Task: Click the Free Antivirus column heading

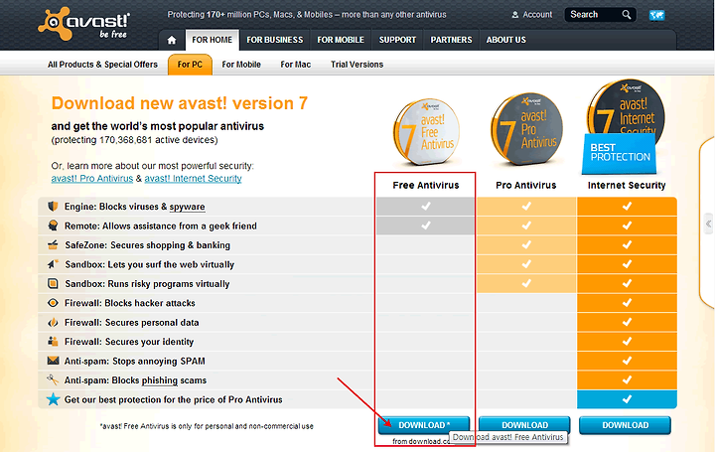Action: (426, 185)
